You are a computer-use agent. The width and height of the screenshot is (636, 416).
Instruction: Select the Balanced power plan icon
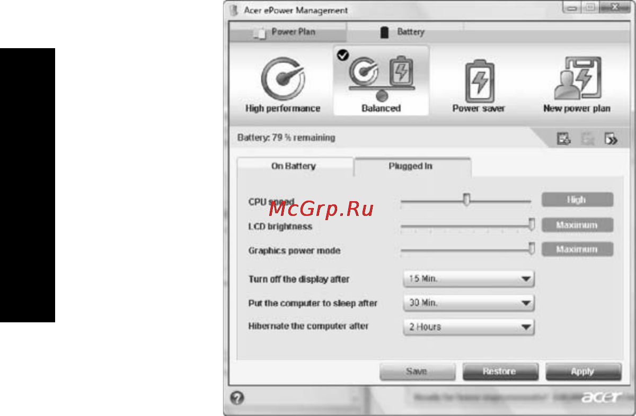381,80
